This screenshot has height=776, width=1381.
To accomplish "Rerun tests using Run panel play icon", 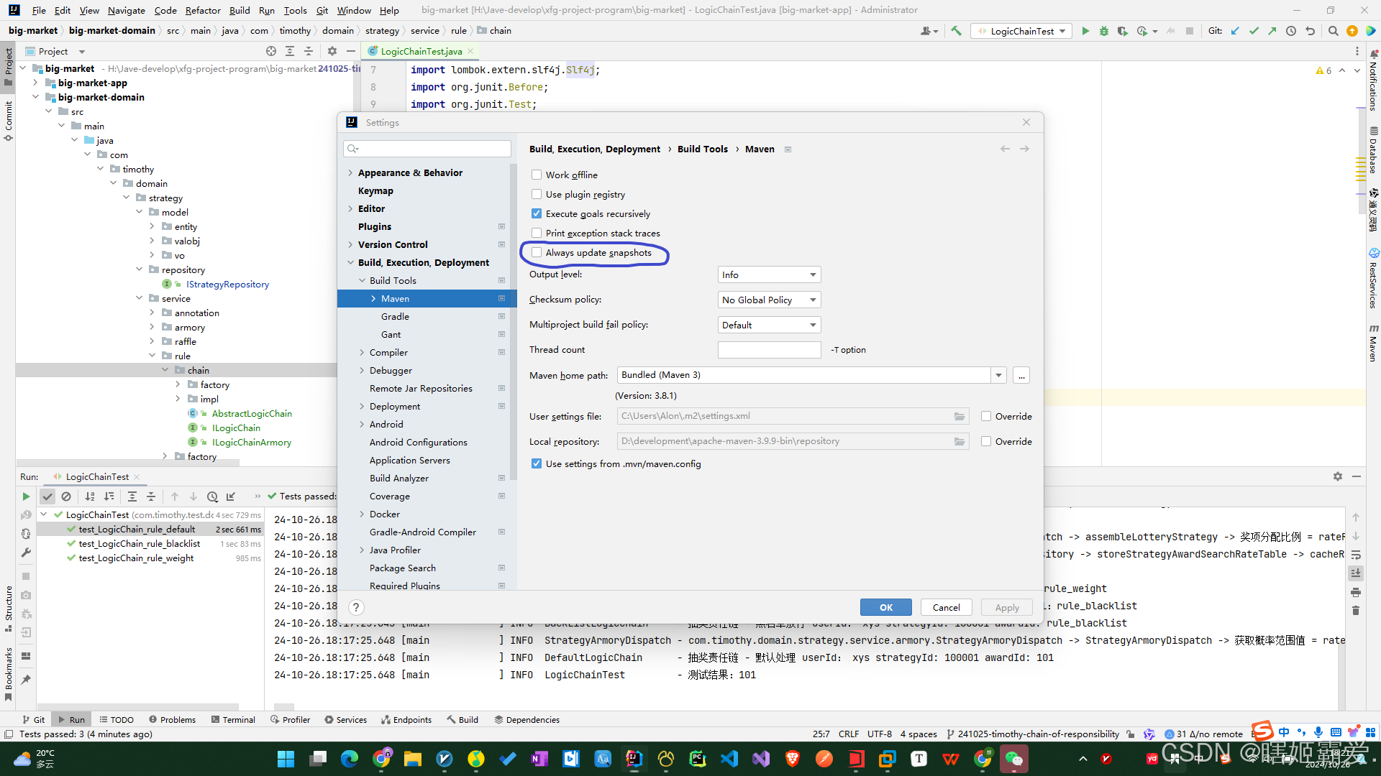I will pyautogui.click(x=26, y=496).
